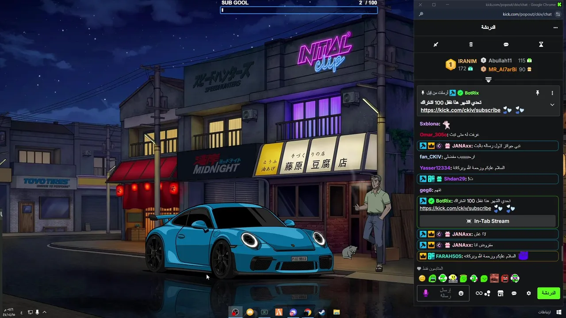Click username IRANIM in leaderboard
Viewport: 566px width, 318px height.
click(x=467, y=61)
